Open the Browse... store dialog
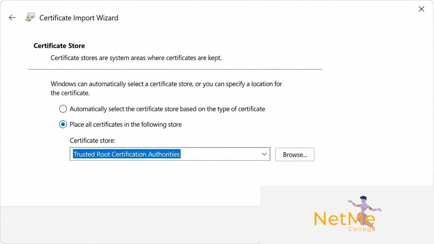 pyautogui.click(x=295, y=155)
